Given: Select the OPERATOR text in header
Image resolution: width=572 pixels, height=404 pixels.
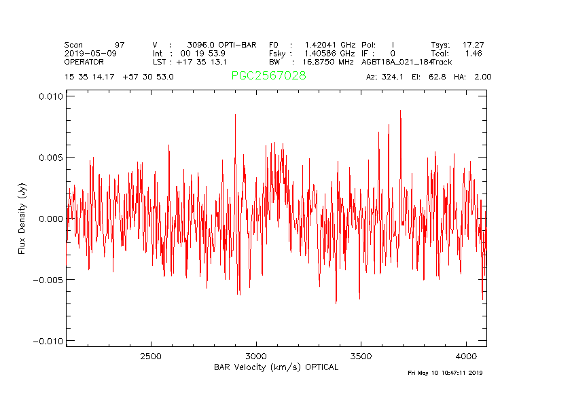Looking at the screenshot, I should 84,62.
